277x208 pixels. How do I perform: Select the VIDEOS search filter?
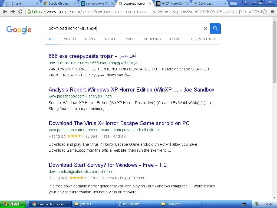(70, 39)
